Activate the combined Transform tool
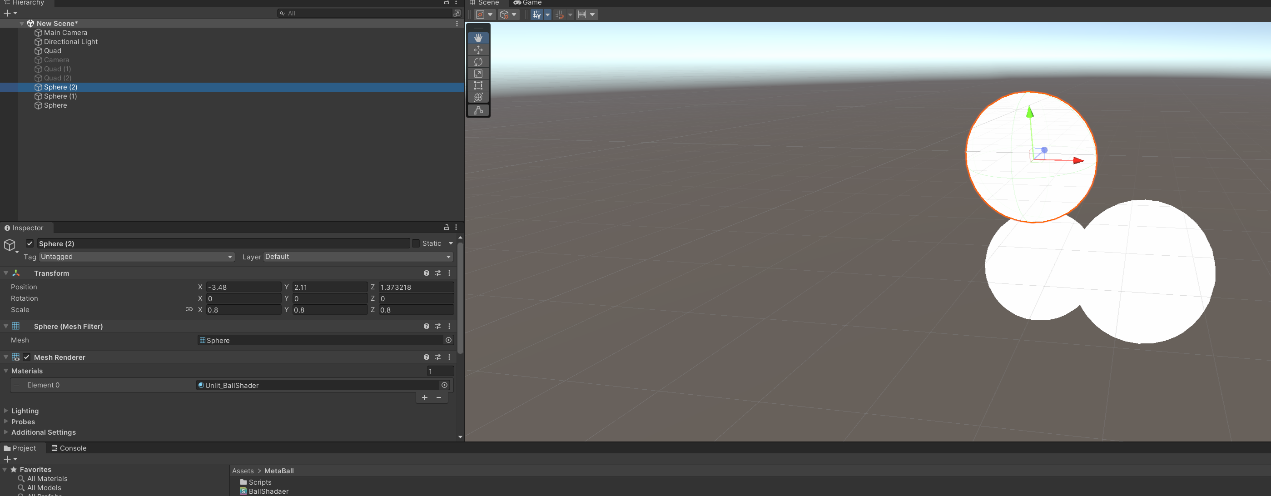 (477, 97)
